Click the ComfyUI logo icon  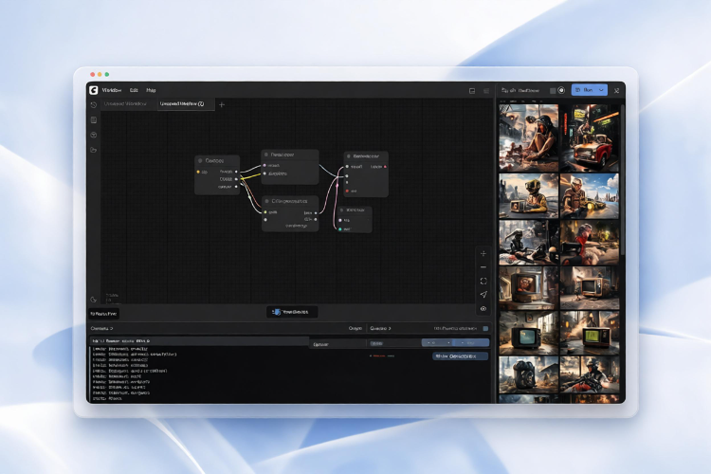pos(94,90)
